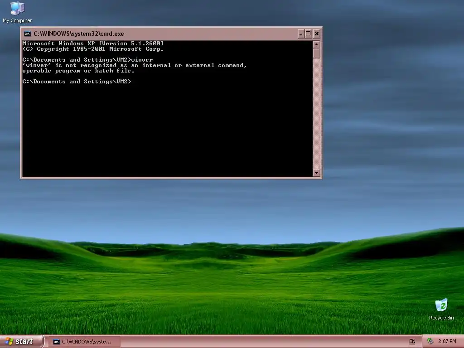The width and height of the screenshot is (464, 348).
Task: Select the Recycle Bin desktop icon
Action: click(x=441, y=309)
